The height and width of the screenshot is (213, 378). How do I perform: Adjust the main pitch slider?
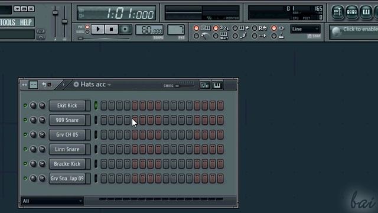coord(64,22)
